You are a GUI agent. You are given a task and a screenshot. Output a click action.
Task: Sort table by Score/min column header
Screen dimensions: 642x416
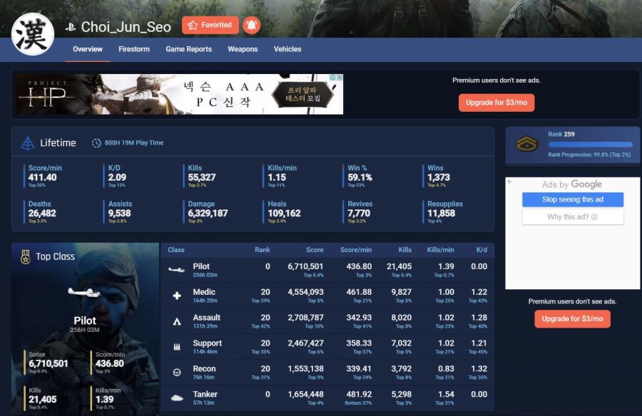[x=356, y=250]
